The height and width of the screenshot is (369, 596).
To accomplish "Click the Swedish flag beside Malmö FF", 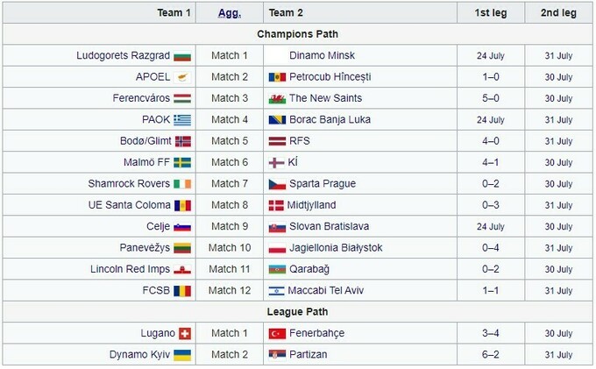I will pos(182,162).
